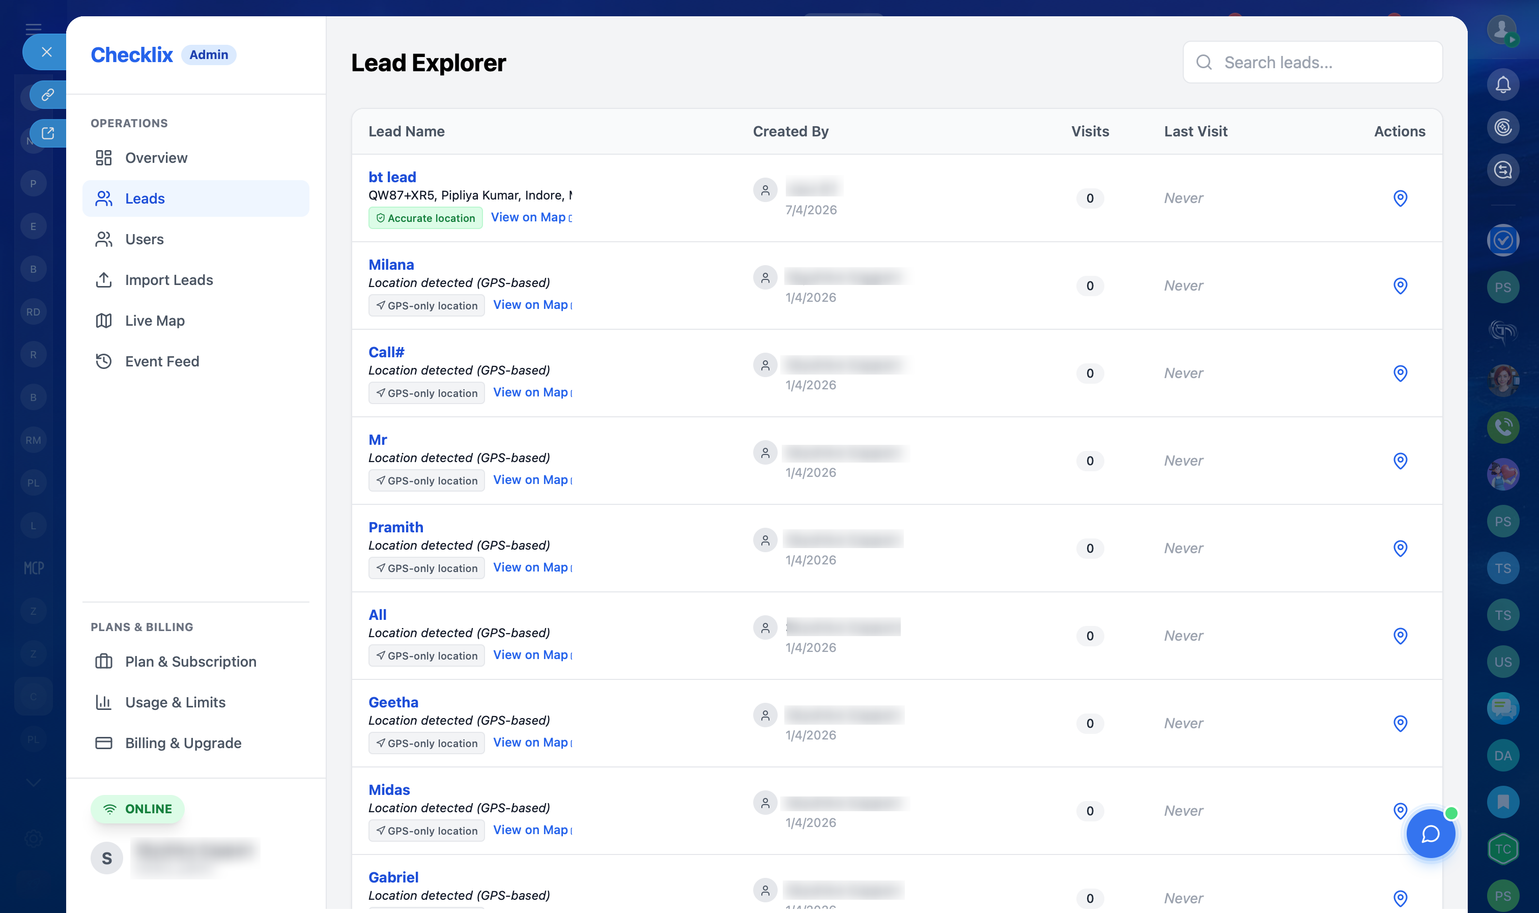Close the Checklix panel with X button
Viewport: 1539px width, 913px height.
point(46,52)
